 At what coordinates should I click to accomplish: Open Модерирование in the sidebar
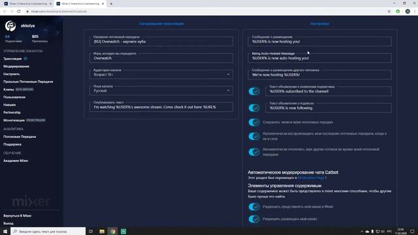[x=16, y=67]
